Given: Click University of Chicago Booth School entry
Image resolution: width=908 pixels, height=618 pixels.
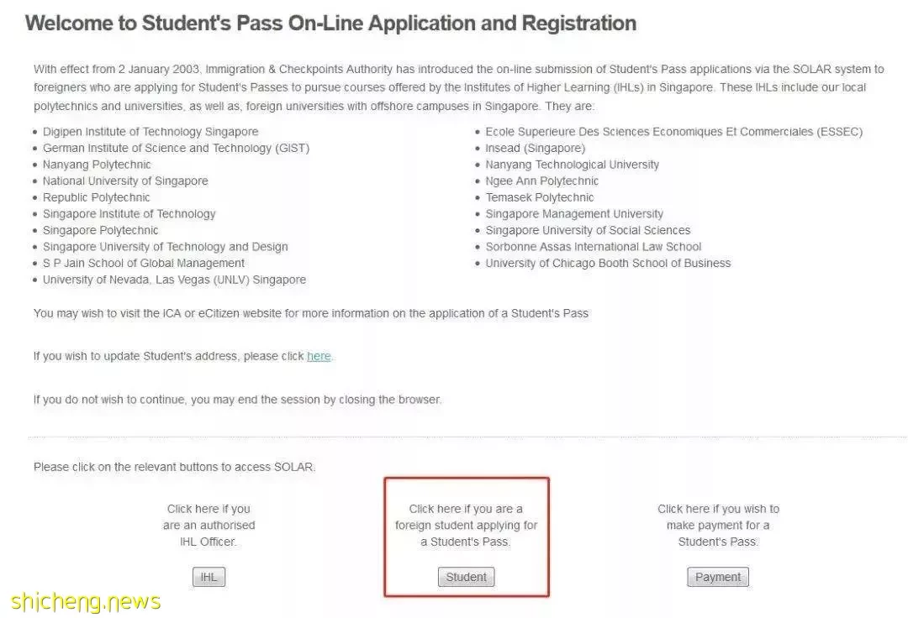Looking at the screenshot, I should pos(608,263).
